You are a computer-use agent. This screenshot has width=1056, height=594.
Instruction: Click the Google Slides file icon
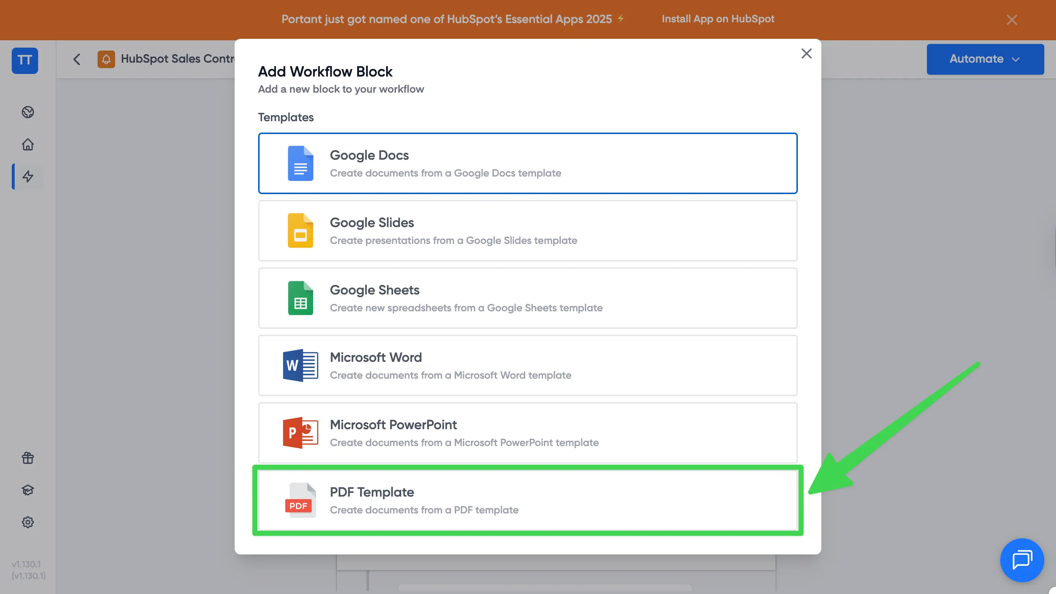(301, 230)
